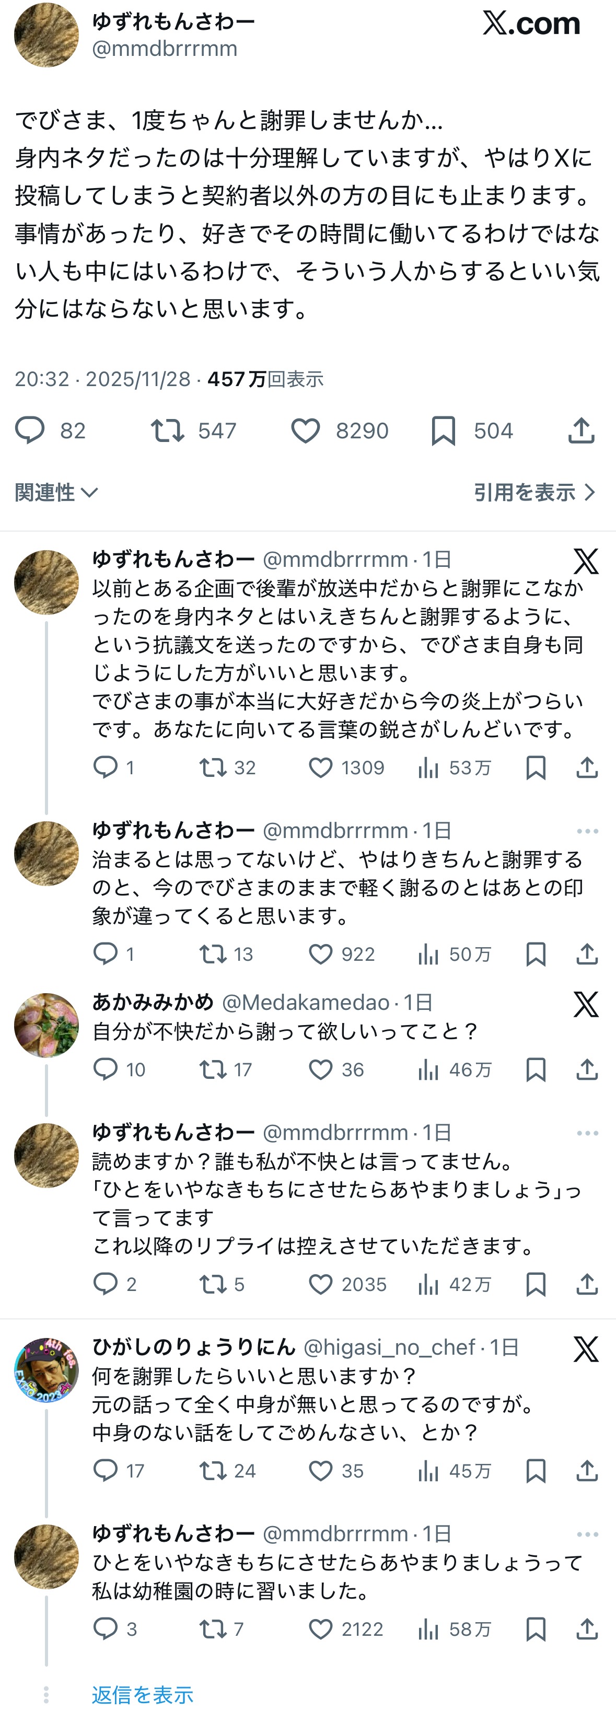
Task: Click the X logo on あかみみかめ's reply
Action: tap(586, 1004)
